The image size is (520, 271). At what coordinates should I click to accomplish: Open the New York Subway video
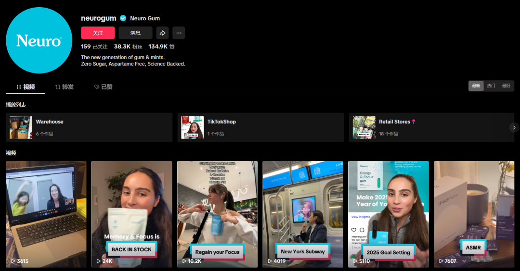point(303,214)
